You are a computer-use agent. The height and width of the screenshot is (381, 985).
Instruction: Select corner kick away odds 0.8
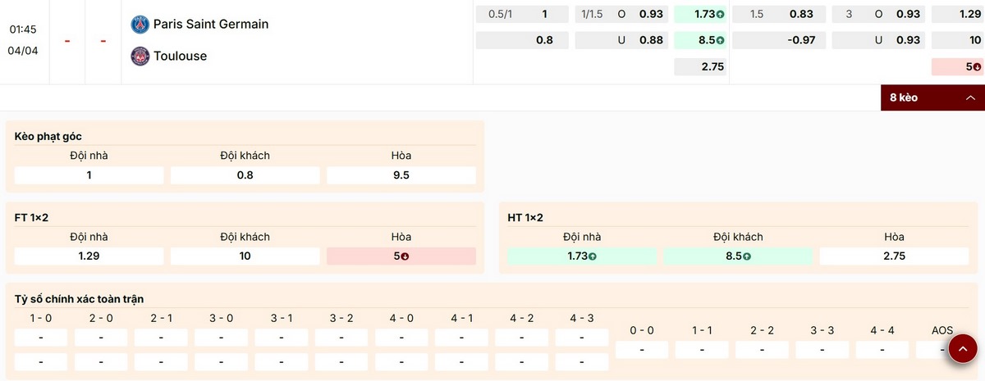click(245, 175)
